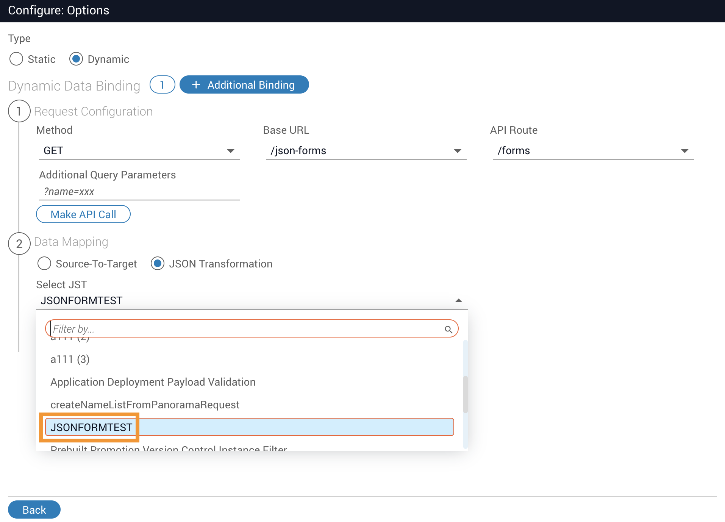The height and width of the screenshot is (522, 725).
Task: Click the step 1 circle for Request Configuration
Action: pos(19,111)
